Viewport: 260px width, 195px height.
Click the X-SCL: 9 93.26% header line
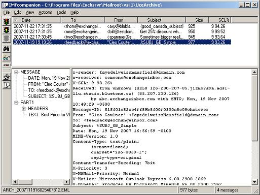[92, 83]
